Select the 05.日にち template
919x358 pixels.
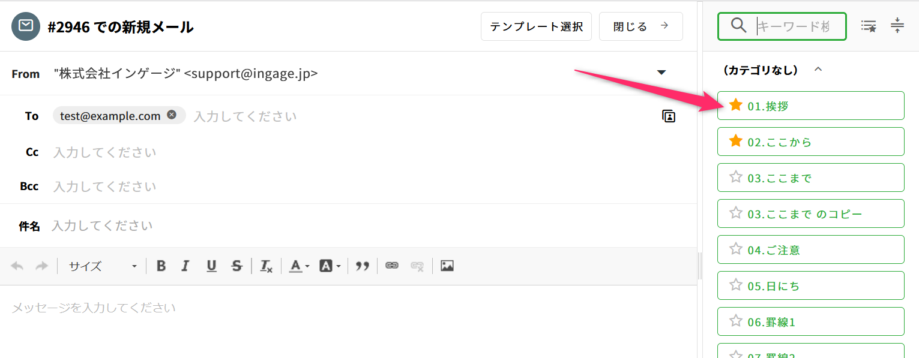(x=810, y=285)
